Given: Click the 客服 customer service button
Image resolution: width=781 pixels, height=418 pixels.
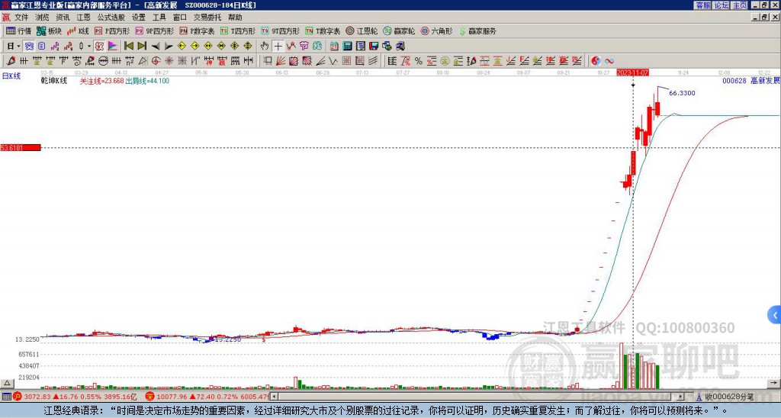Looking at the screenshot, I should click(702, 5).
